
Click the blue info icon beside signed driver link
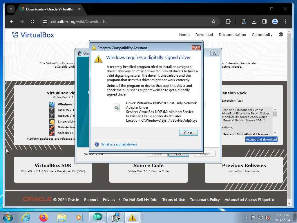pos(97,144)
